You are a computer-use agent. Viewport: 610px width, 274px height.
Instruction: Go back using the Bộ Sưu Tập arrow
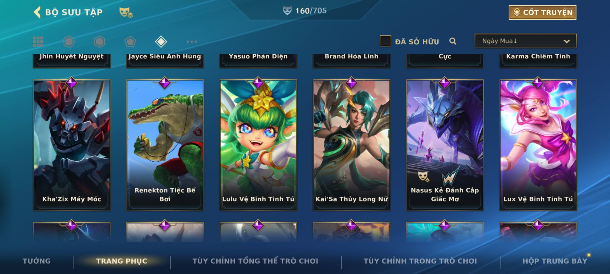tap(37, 12)
